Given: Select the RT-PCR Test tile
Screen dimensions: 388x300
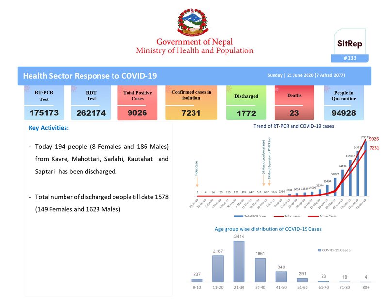Looking at the screenshot, I should tap(44, 103).
